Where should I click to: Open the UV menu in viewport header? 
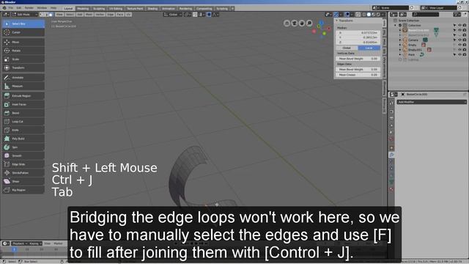point(128,15)
